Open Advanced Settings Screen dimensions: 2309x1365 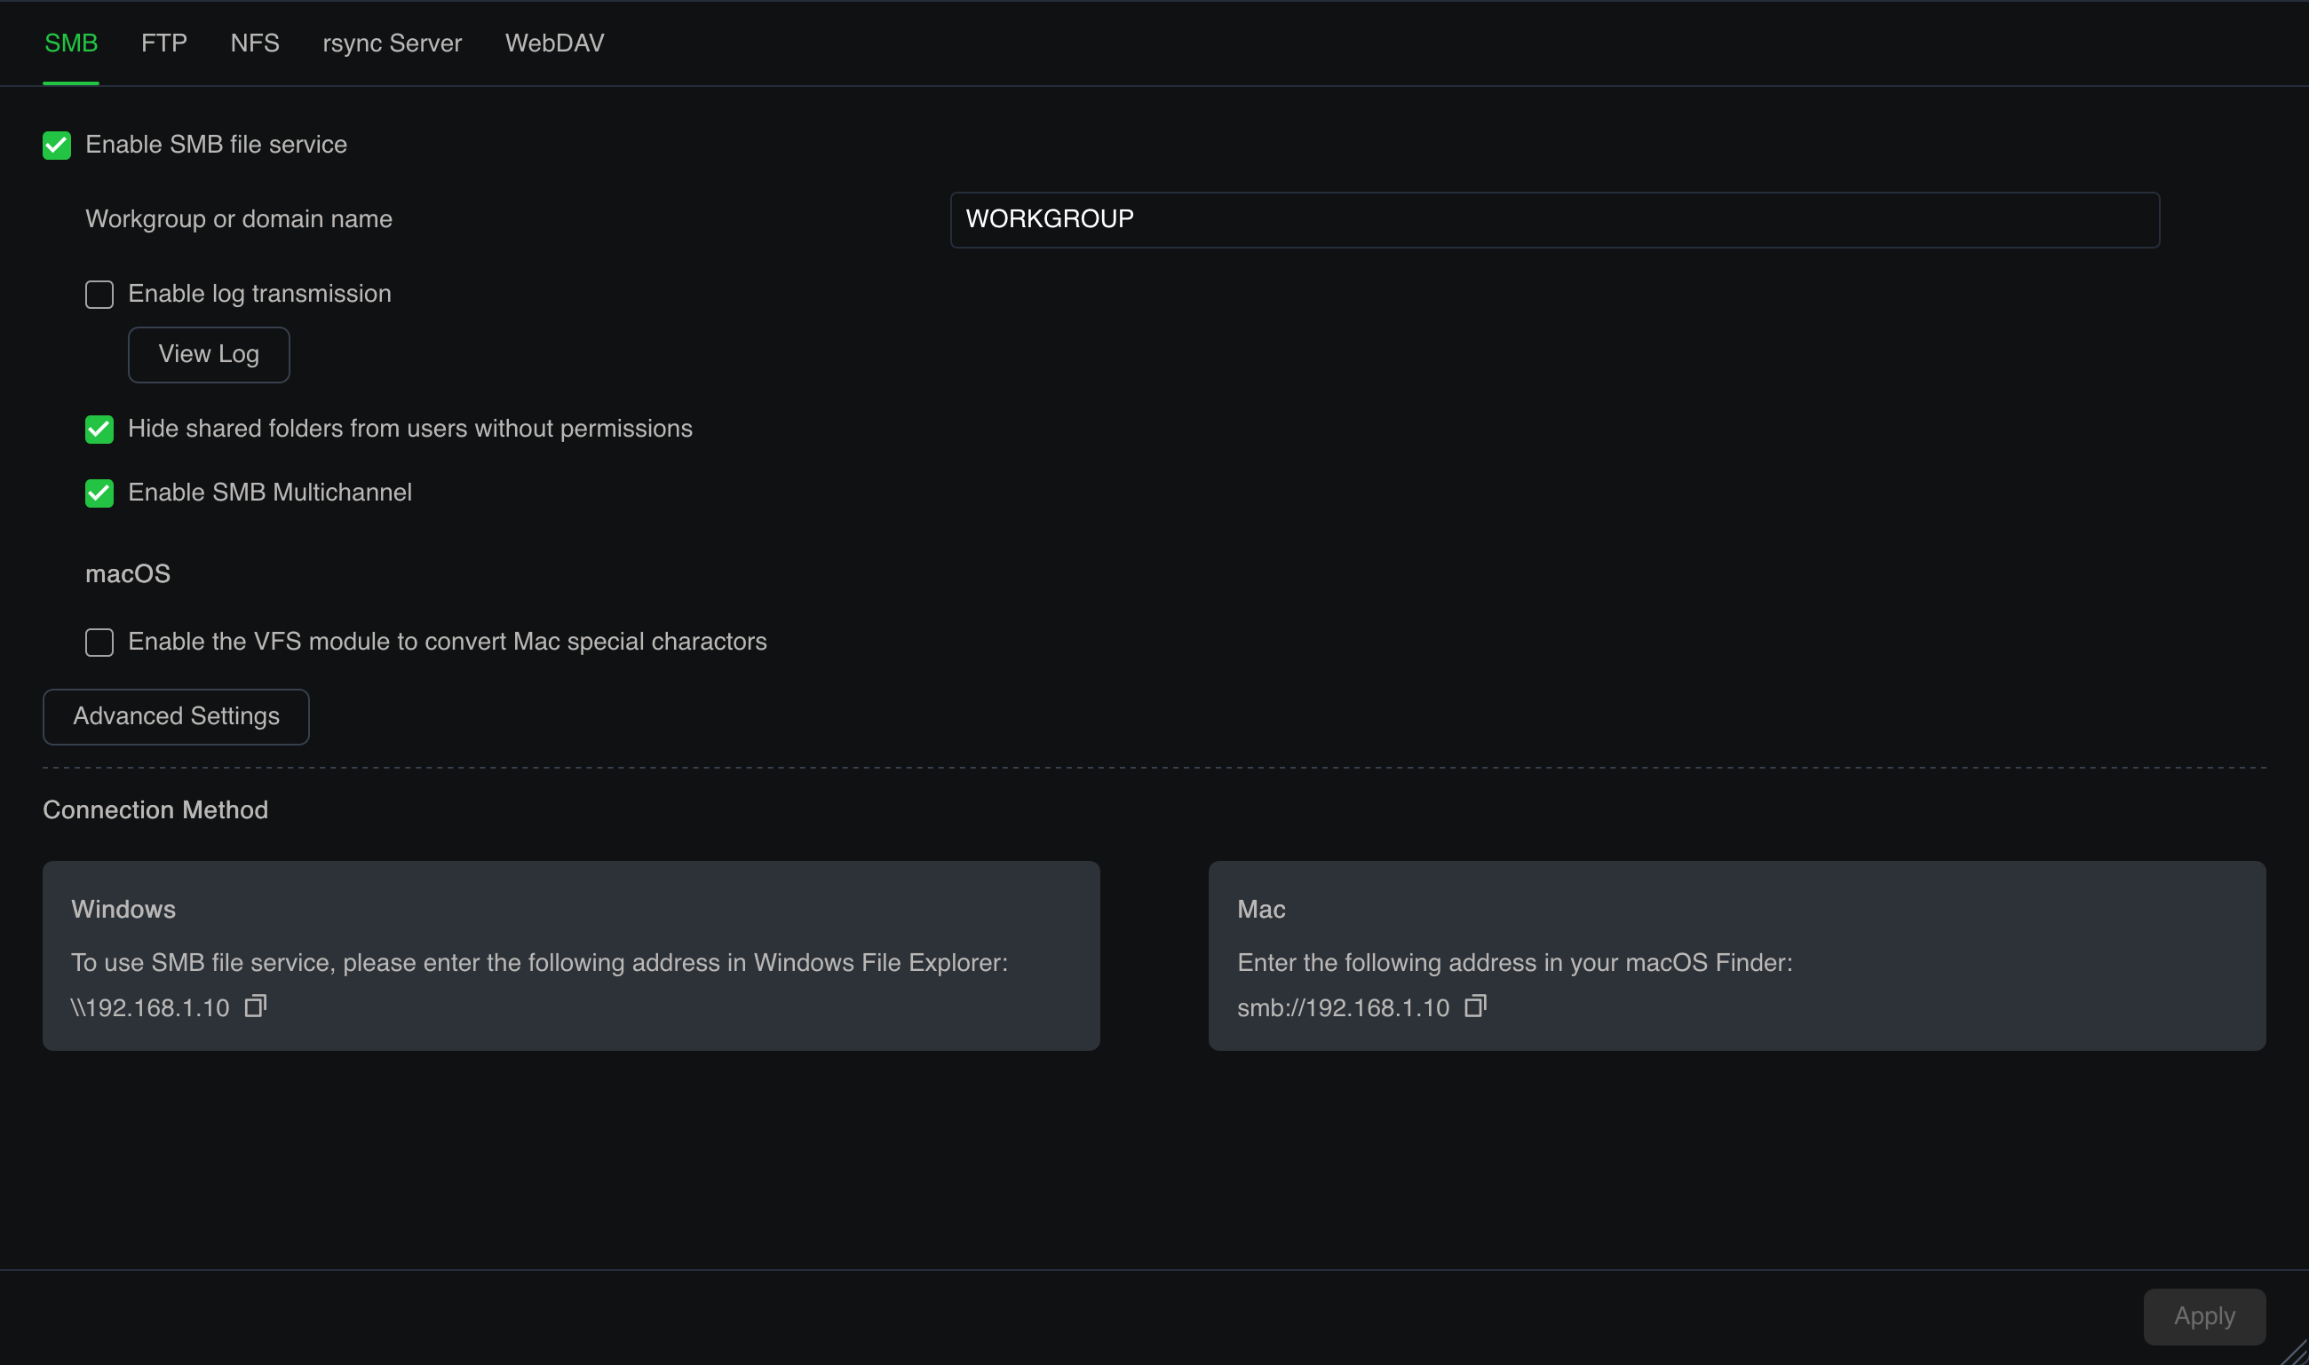(x=176, y=716)
